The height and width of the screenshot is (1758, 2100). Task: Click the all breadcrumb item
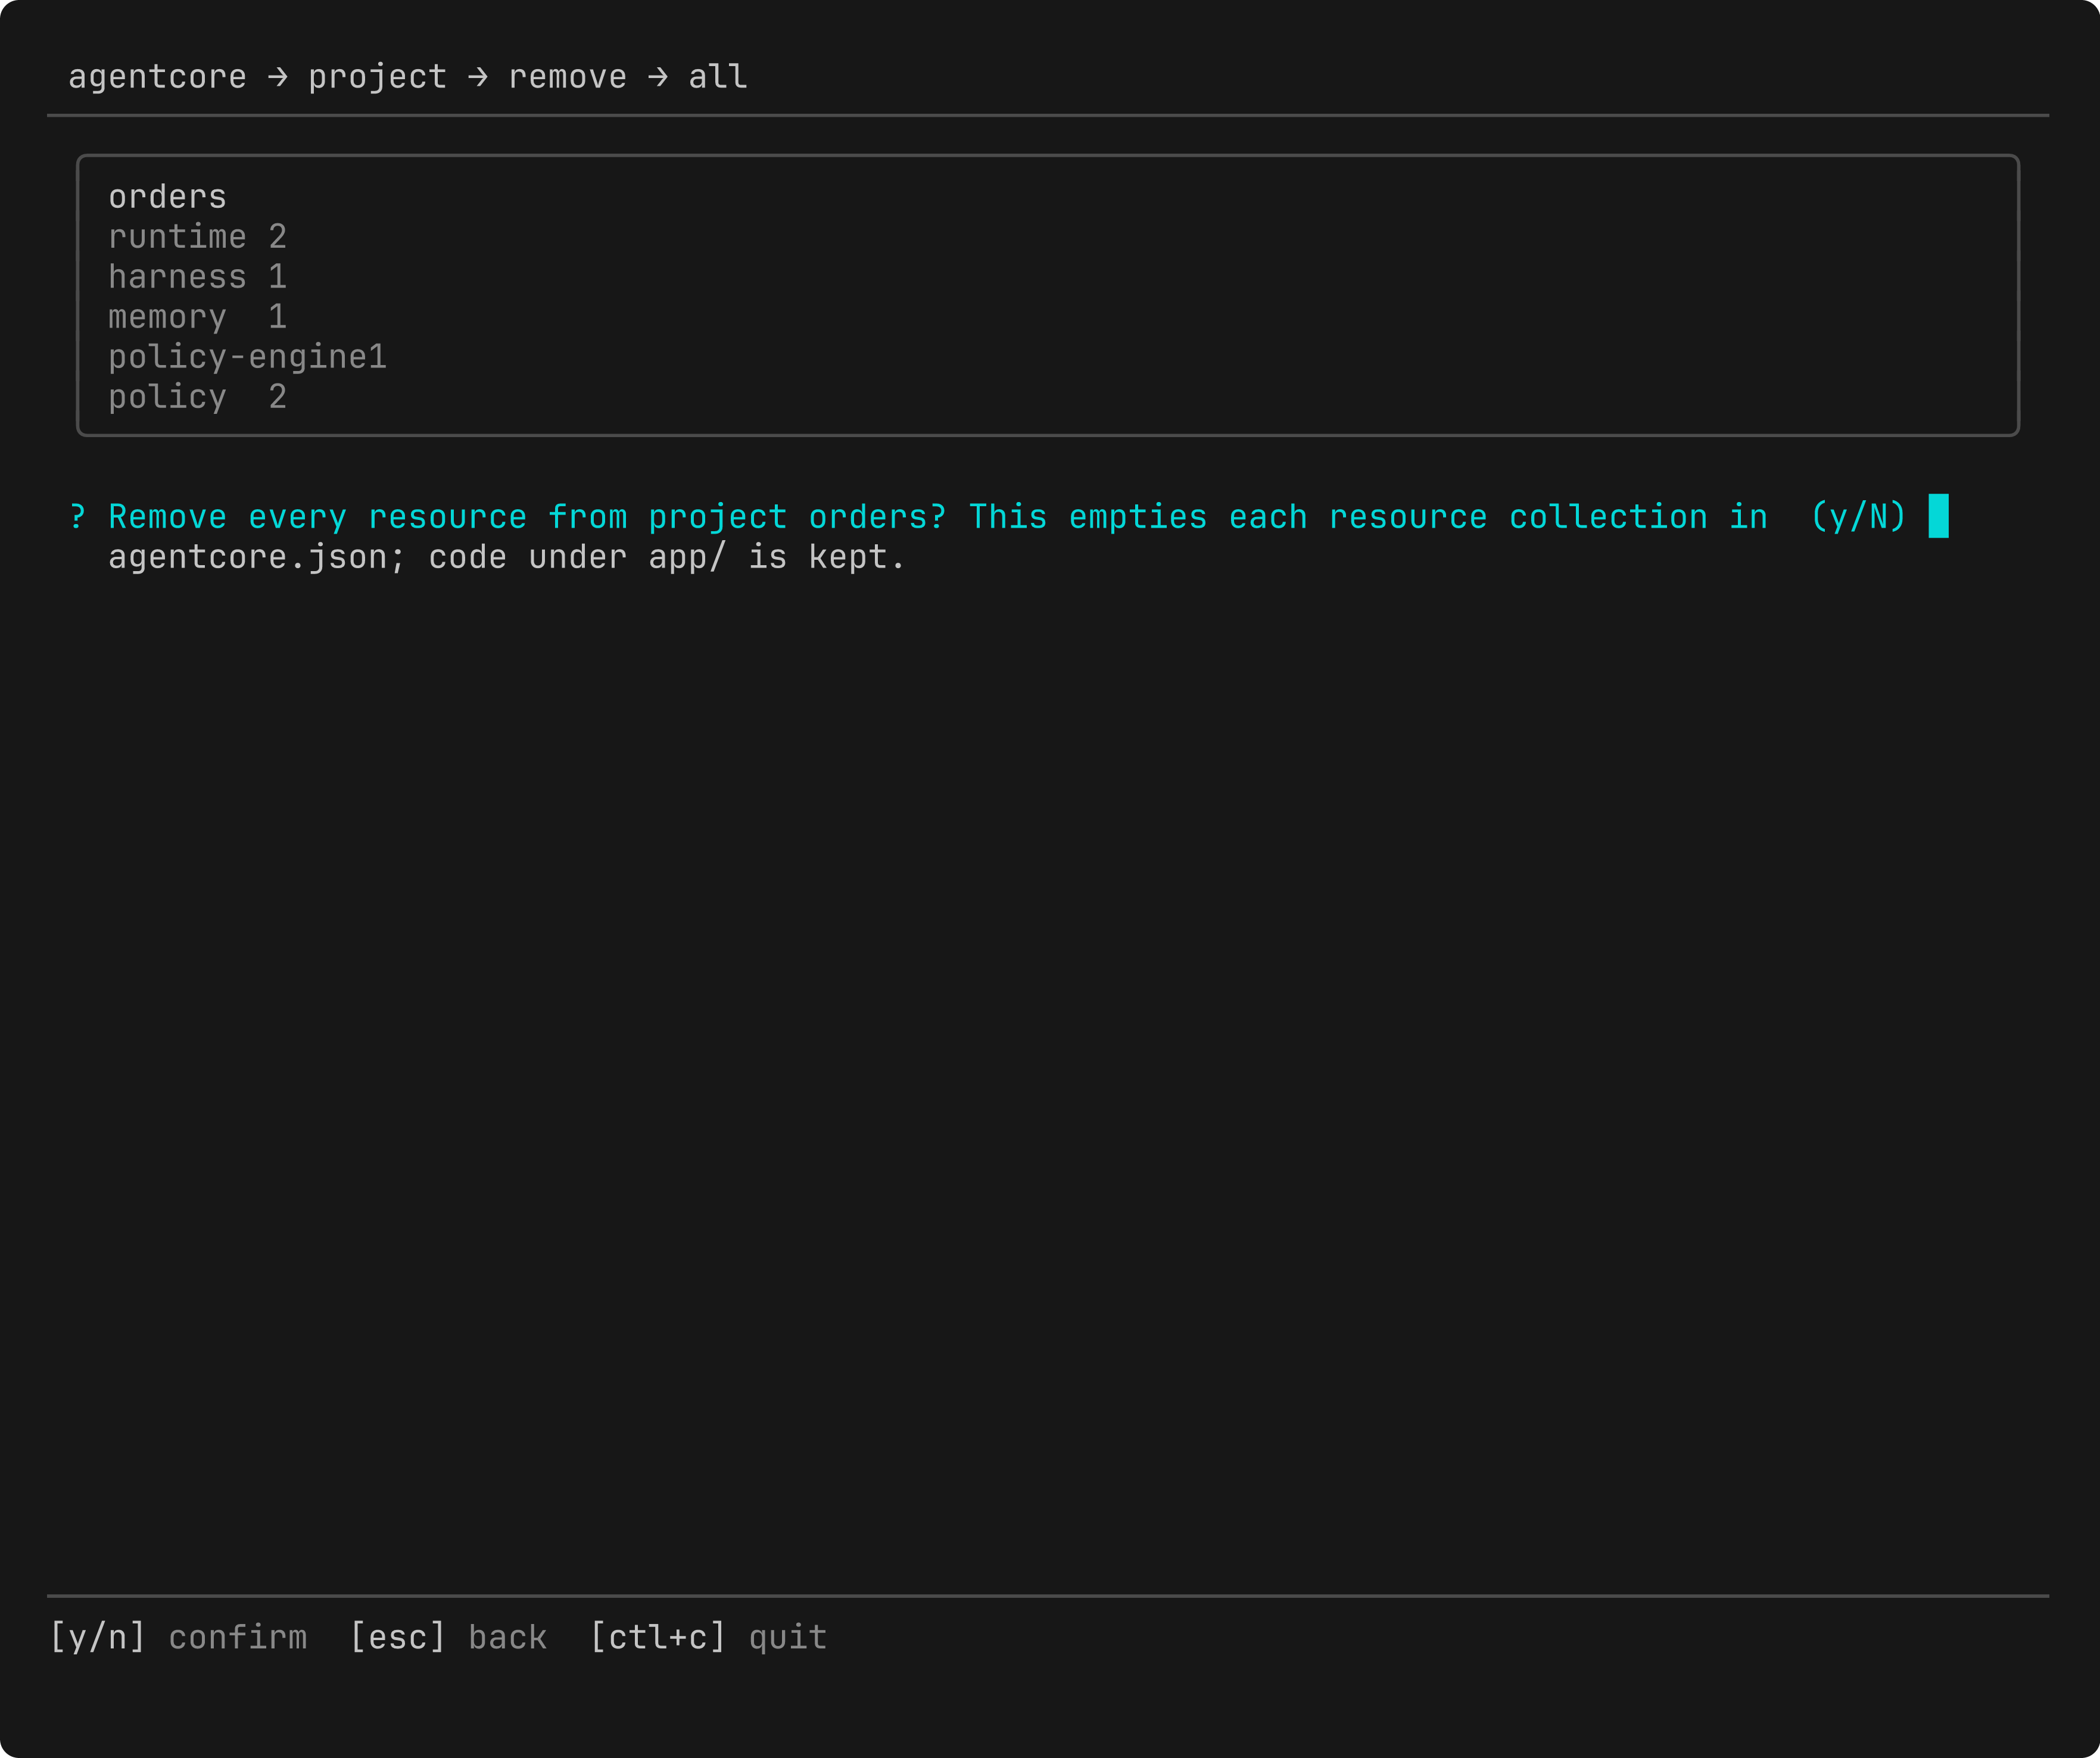(x=717, y=77)
